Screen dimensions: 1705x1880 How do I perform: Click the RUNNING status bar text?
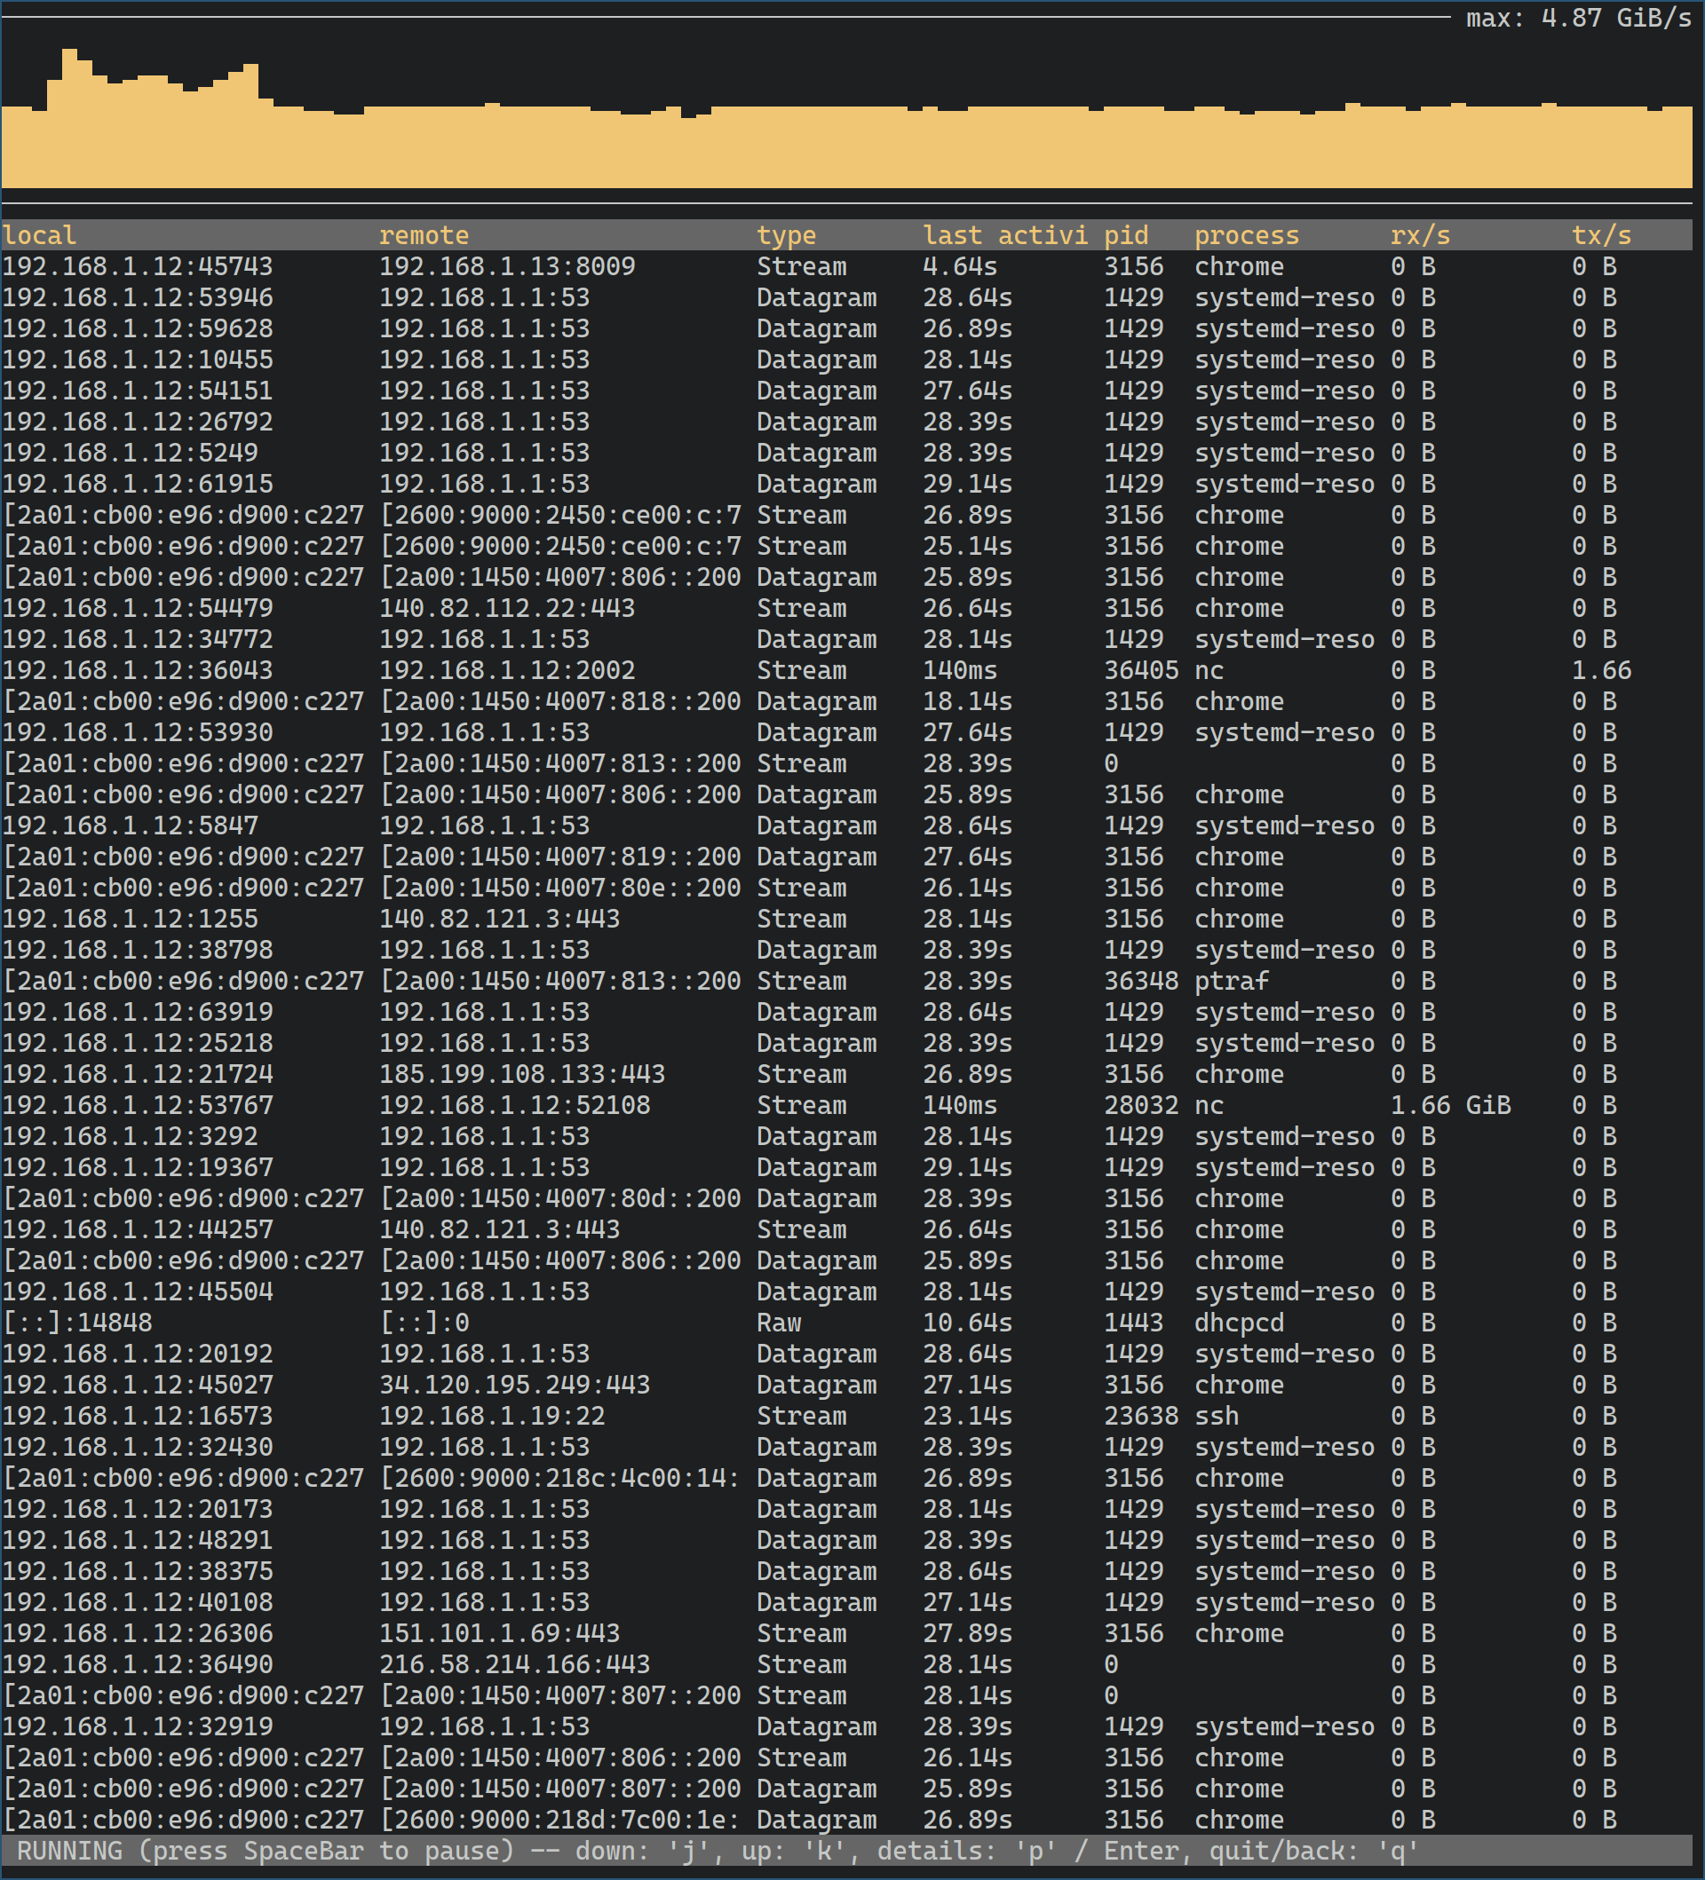(69, 1850)
